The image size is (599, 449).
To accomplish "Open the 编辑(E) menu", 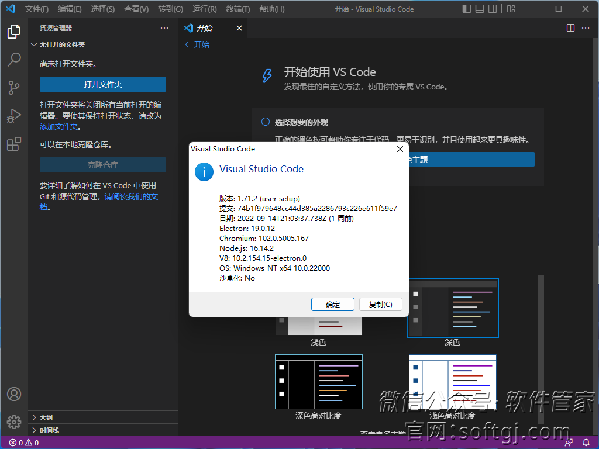I will pyautogui.click(x=70, y=9).
